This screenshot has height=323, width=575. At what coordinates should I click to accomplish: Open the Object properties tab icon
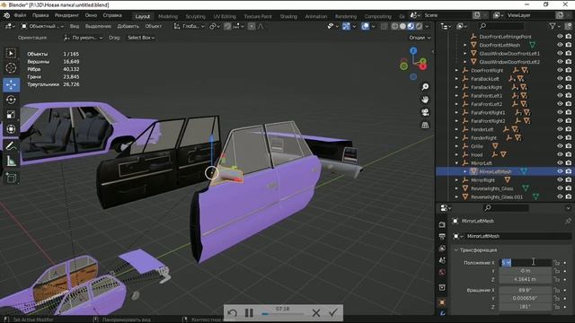pos(442,302)
